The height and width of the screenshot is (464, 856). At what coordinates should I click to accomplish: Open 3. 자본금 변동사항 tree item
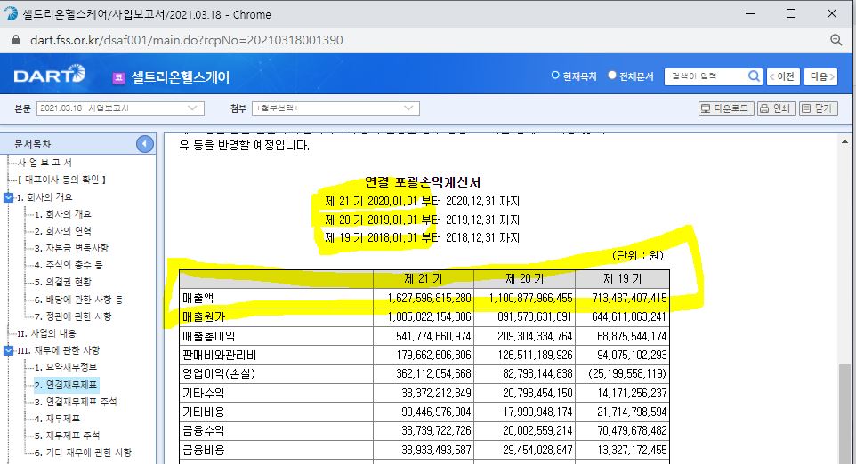[x=71, y=248]
